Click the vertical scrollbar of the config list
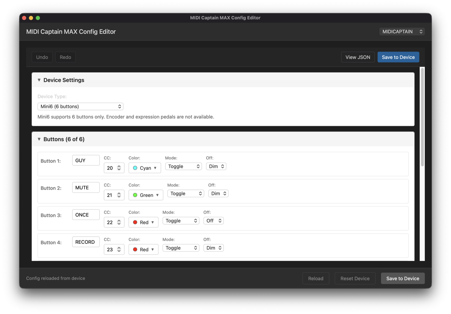The image size is (451, 314). [422, 117]
